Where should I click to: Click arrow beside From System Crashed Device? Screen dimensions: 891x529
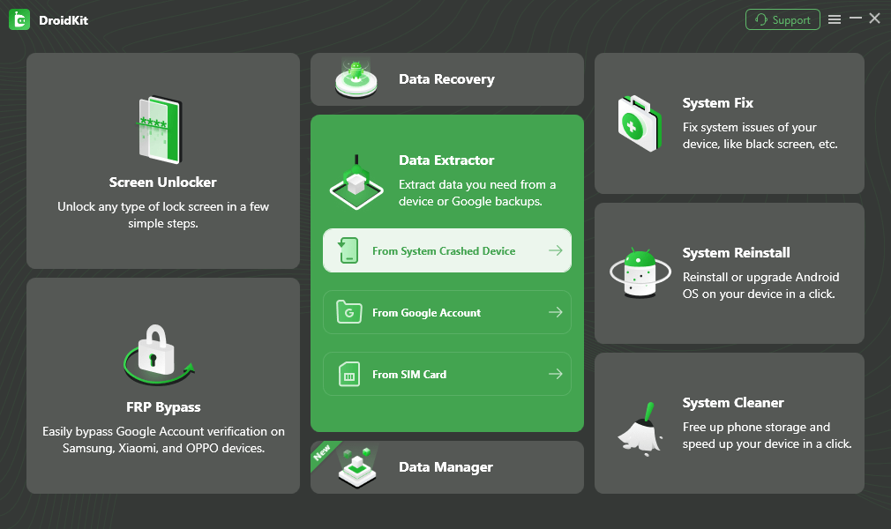(x=556, y=250)
